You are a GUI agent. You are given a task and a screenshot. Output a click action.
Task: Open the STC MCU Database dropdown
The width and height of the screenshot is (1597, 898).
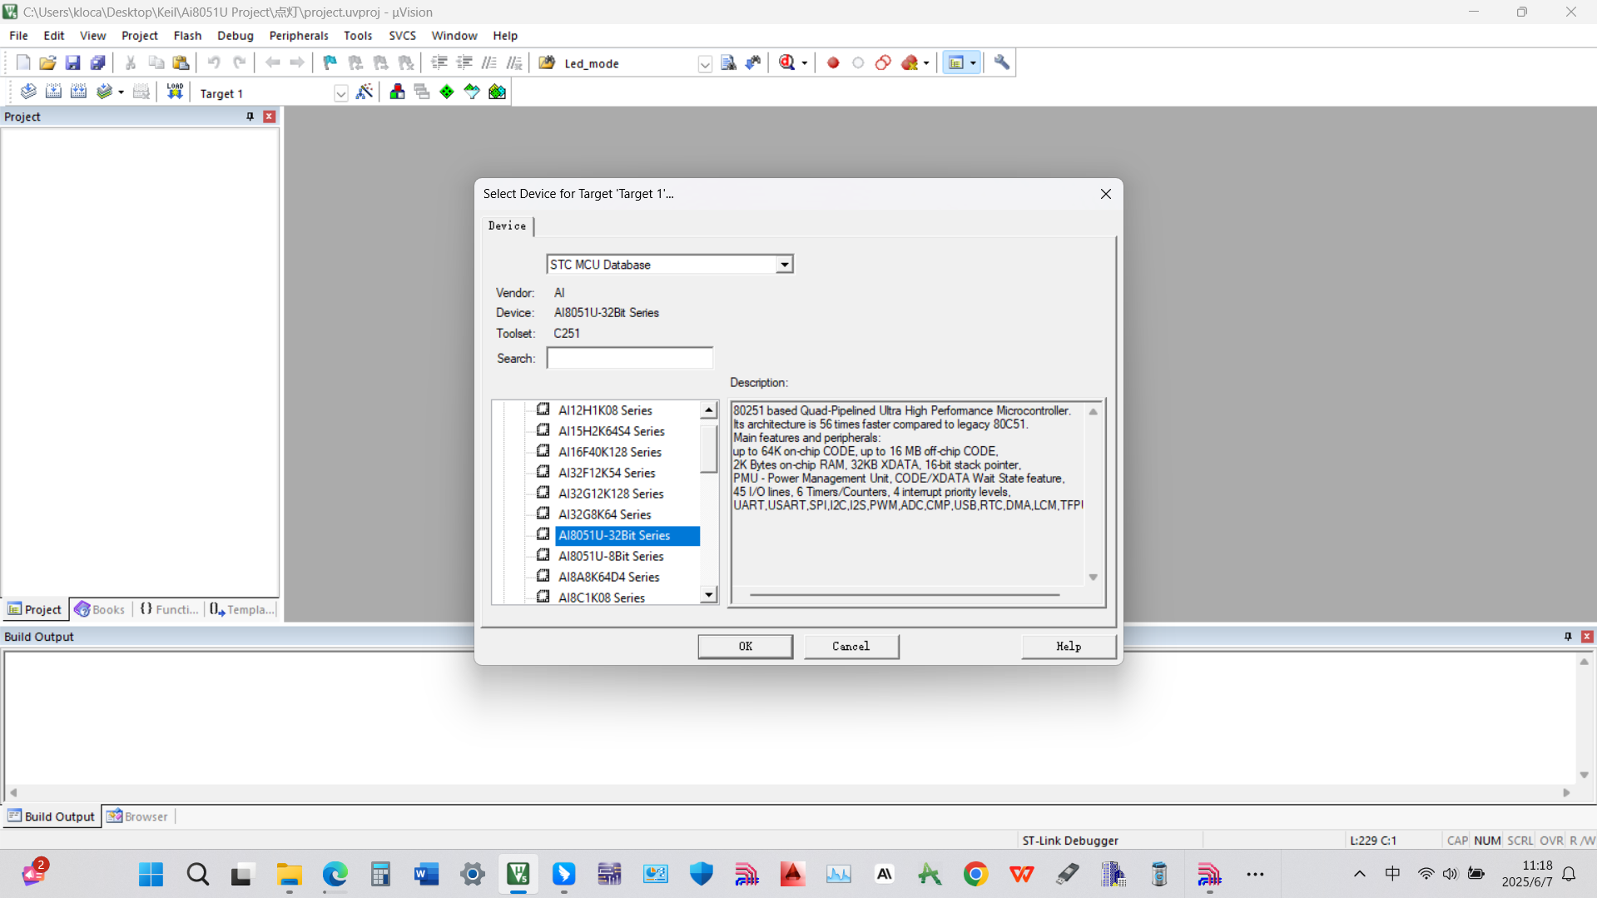(x=784, y=265)
